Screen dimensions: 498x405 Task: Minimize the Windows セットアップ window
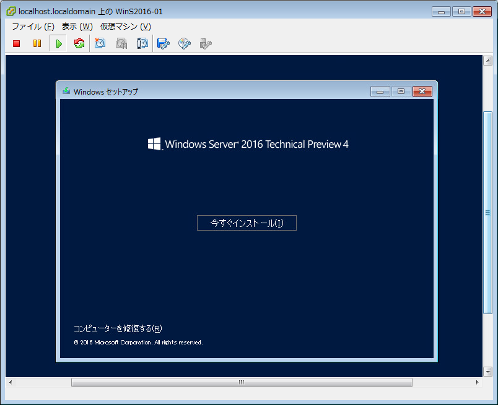click(380, 92)
